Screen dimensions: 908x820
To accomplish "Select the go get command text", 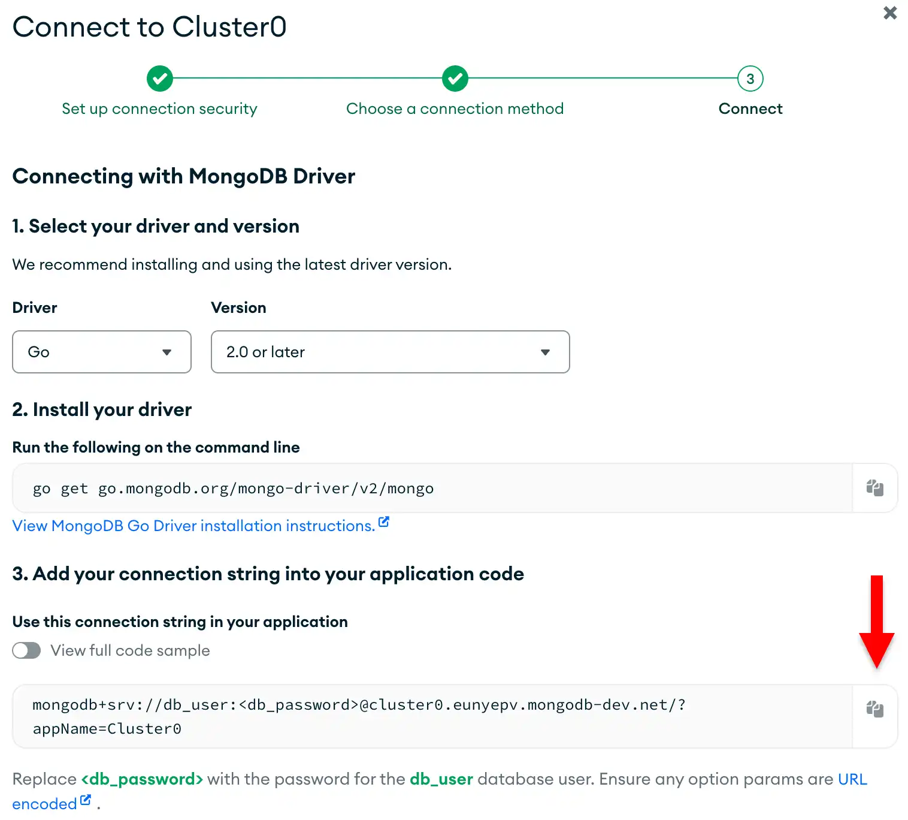I will [x=233, y=488].
